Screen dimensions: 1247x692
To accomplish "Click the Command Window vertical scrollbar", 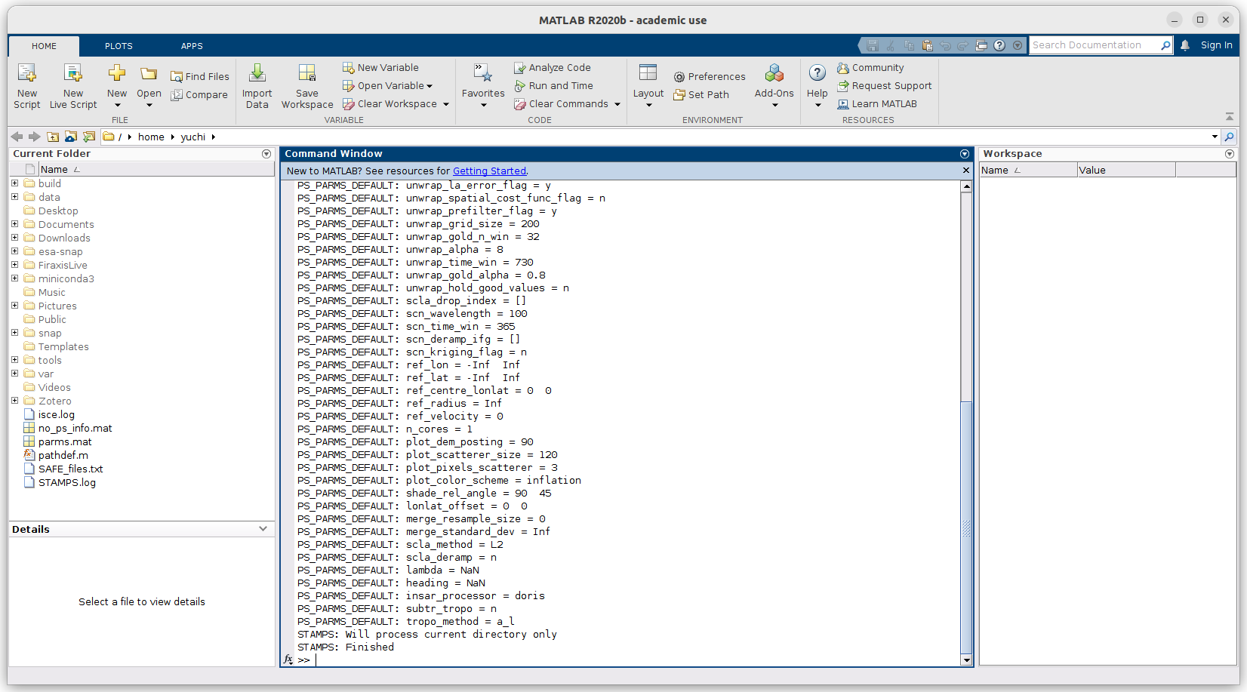I will pos(966,528).
